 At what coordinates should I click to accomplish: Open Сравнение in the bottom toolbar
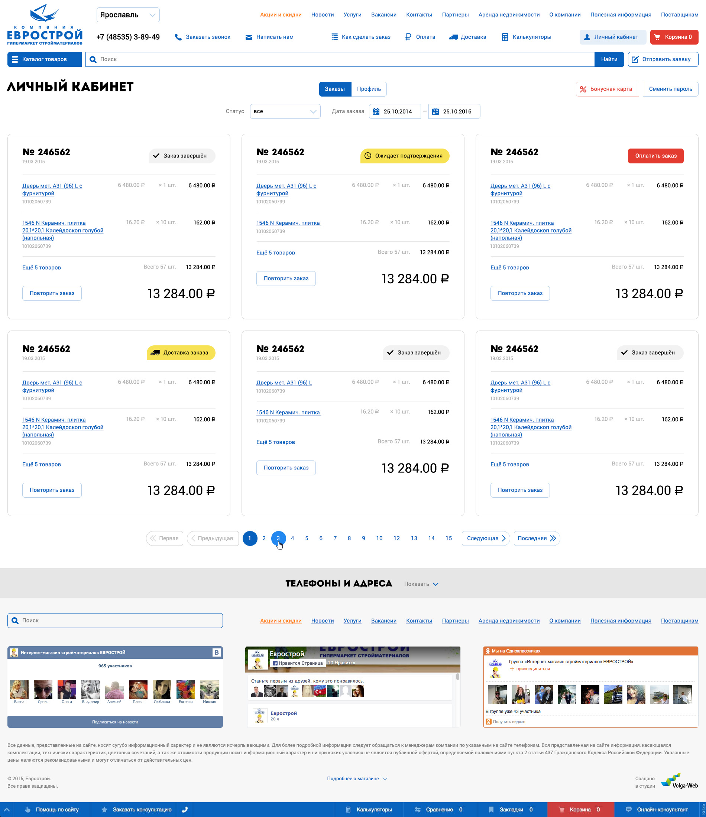click(440, 810)
